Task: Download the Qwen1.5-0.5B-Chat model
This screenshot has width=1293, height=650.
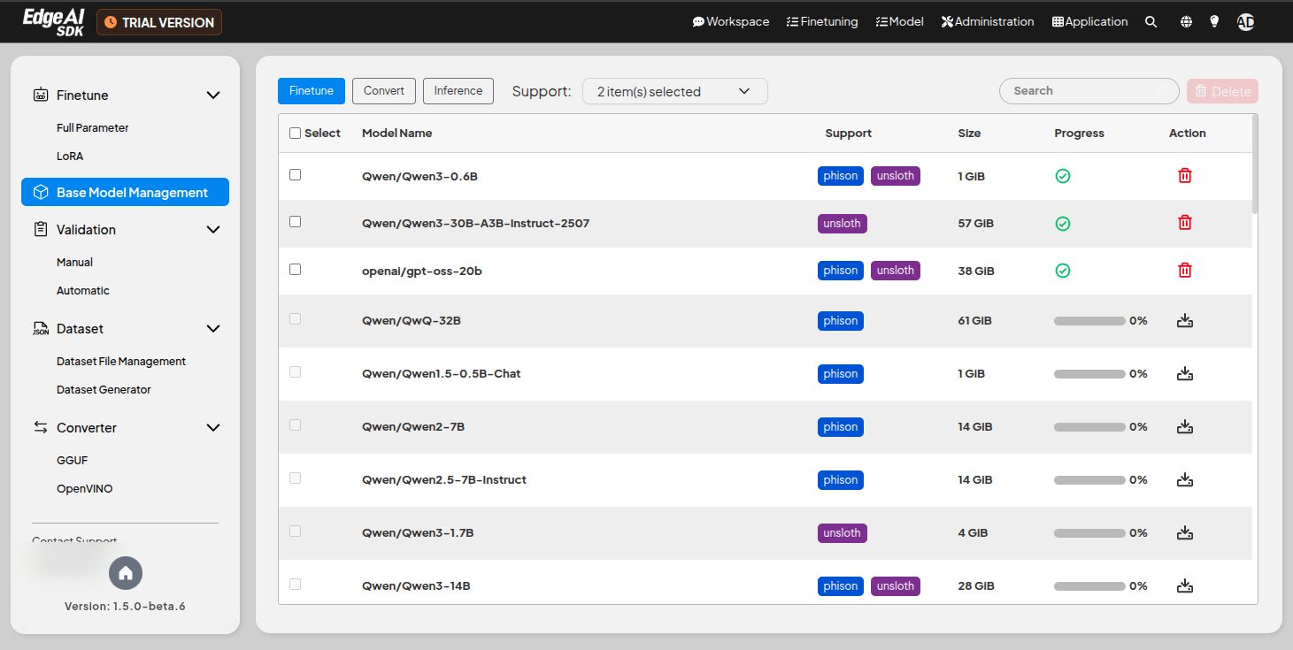Action: pos(1185,373)
